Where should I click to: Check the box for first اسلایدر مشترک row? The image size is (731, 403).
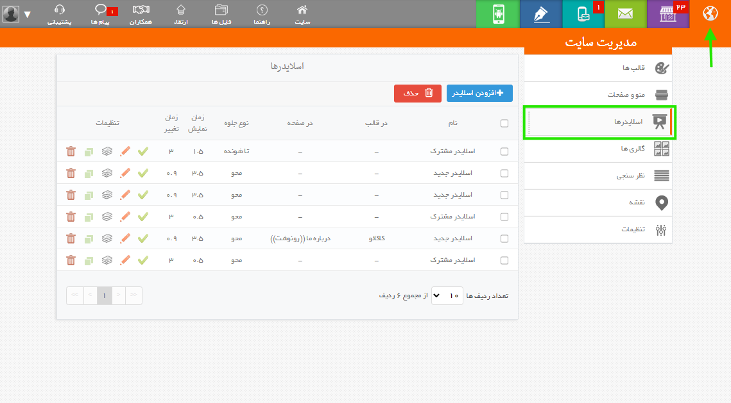[504, 151]
